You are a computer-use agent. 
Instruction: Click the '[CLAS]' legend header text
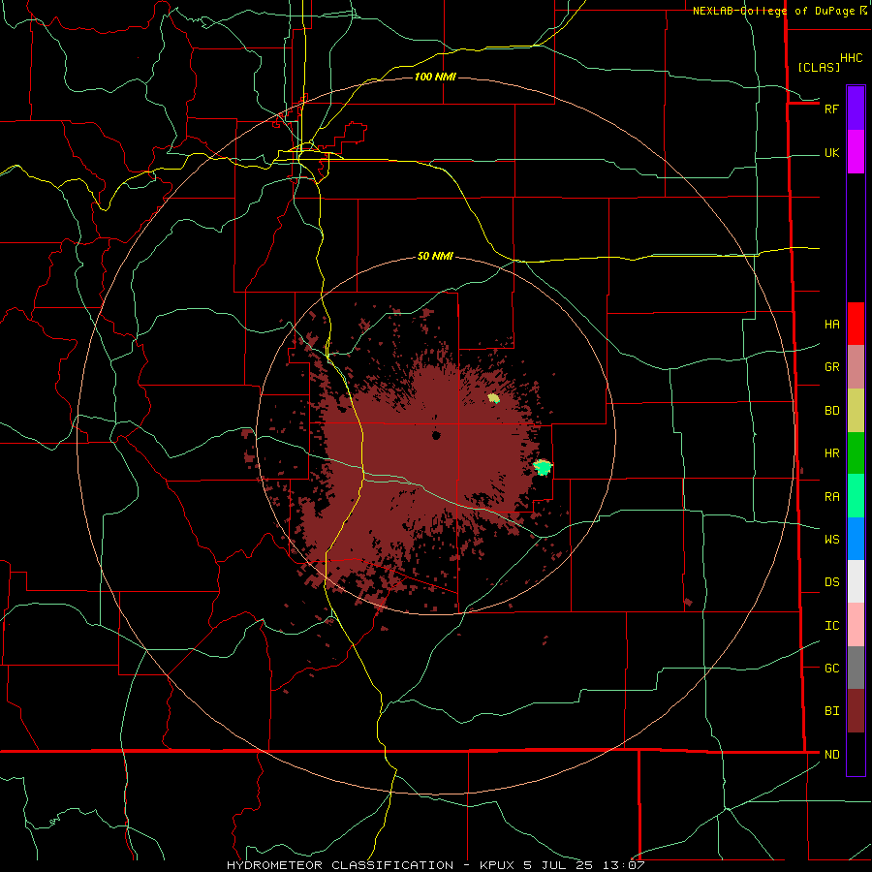819,68
